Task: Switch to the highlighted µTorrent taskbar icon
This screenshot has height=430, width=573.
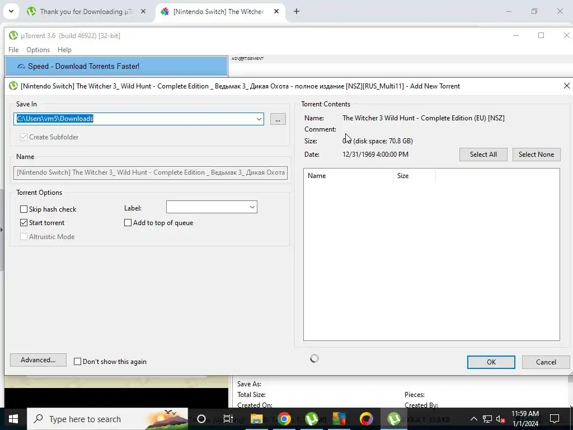Action: tap(393, 419)
